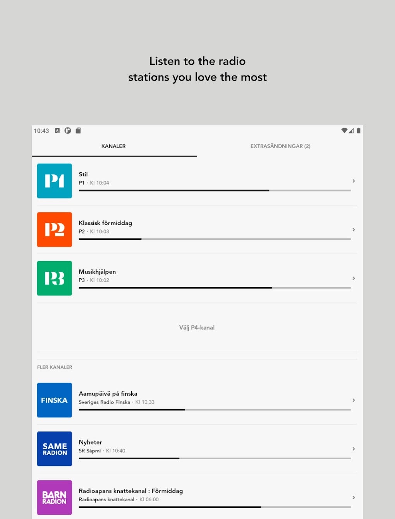Open the purple BARNRADION channel logo
This screenshot has height=519, width=395.
click(54, 497)
